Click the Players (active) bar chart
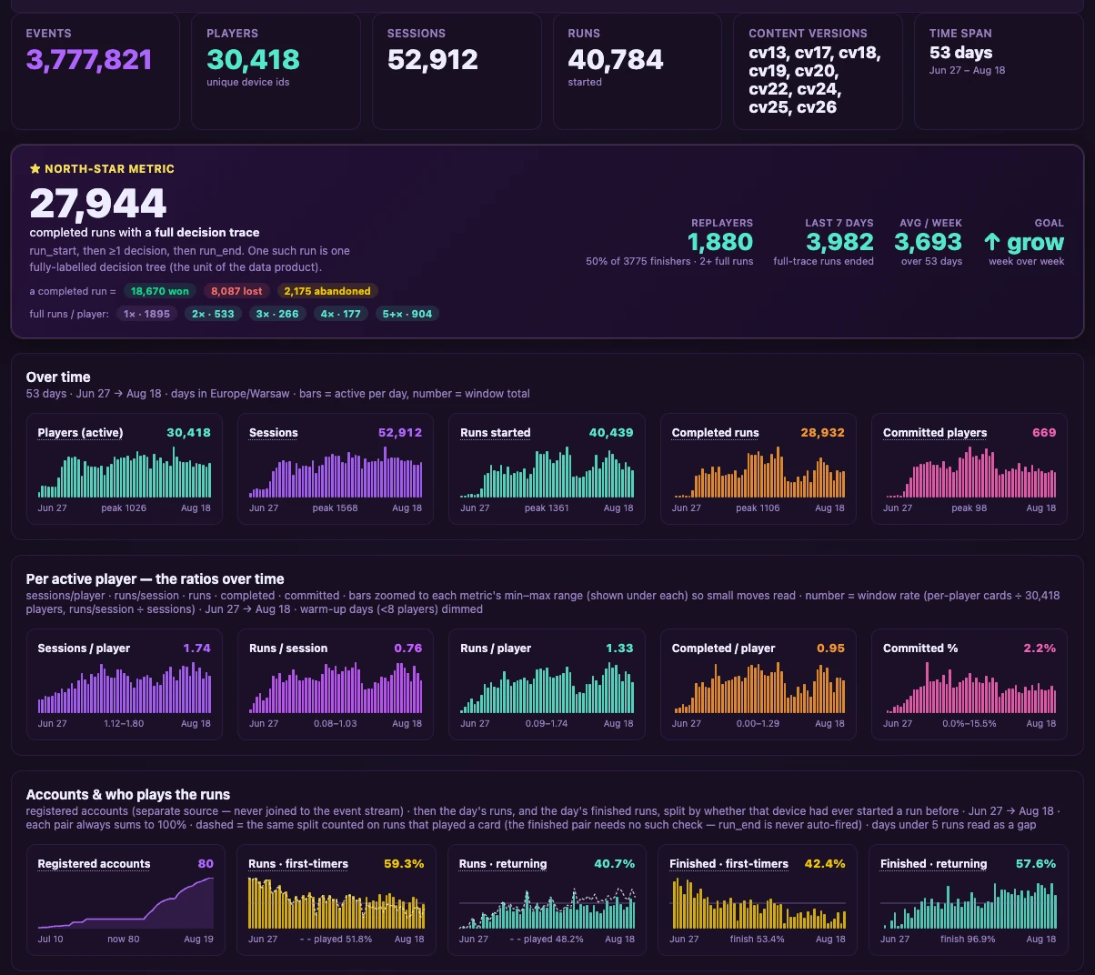This screenshot has height=975, width=1095. (125, 472)
